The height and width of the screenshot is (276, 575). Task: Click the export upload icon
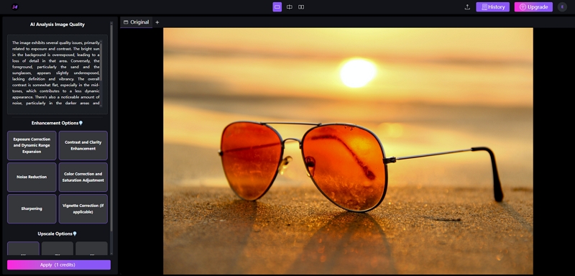467,7
